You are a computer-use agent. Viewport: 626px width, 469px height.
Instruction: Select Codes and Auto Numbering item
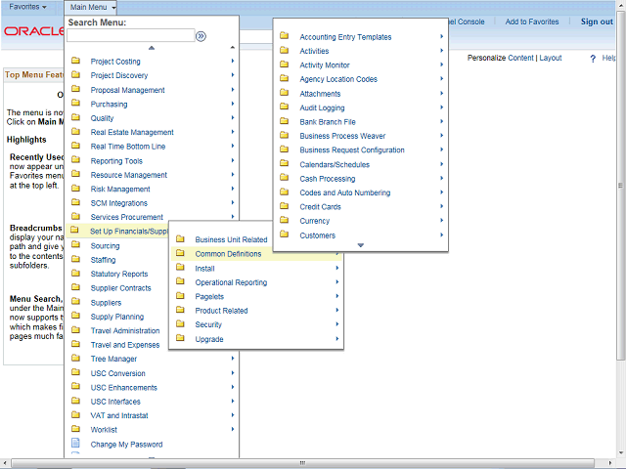(x=345, y=193)
